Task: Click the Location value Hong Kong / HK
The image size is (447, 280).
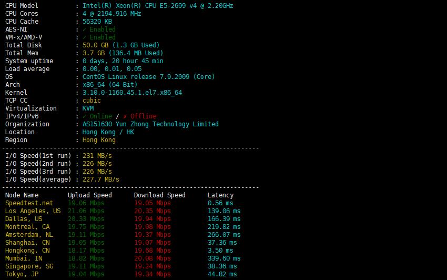Action: coord(108,132)
